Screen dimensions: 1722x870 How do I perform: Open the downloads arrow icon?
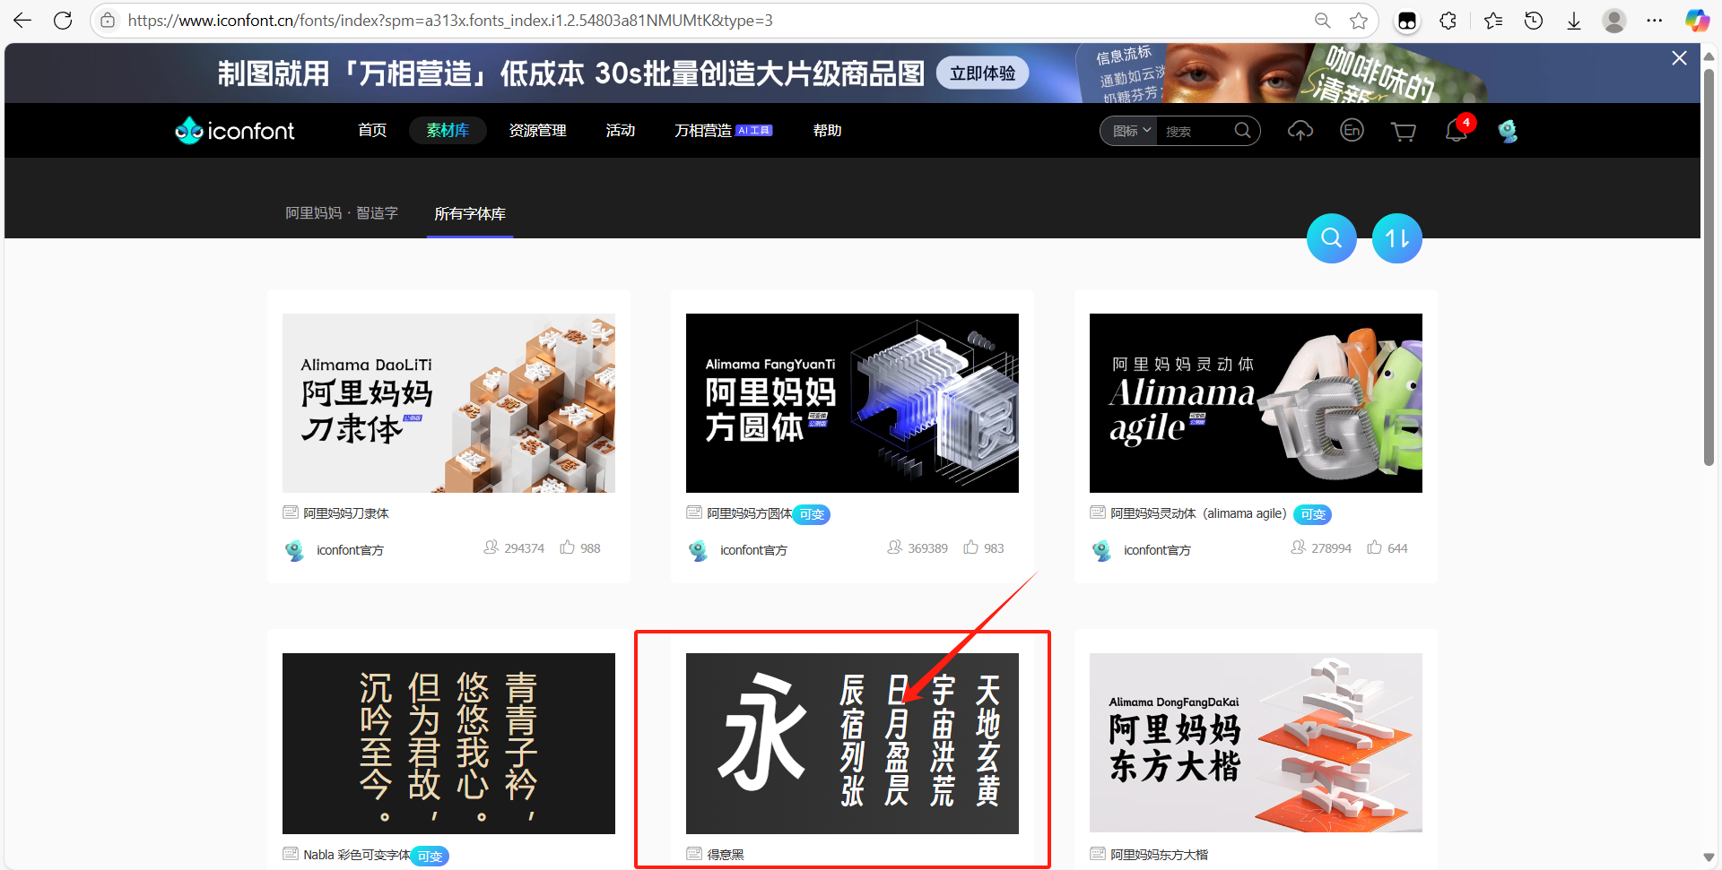1574,20
